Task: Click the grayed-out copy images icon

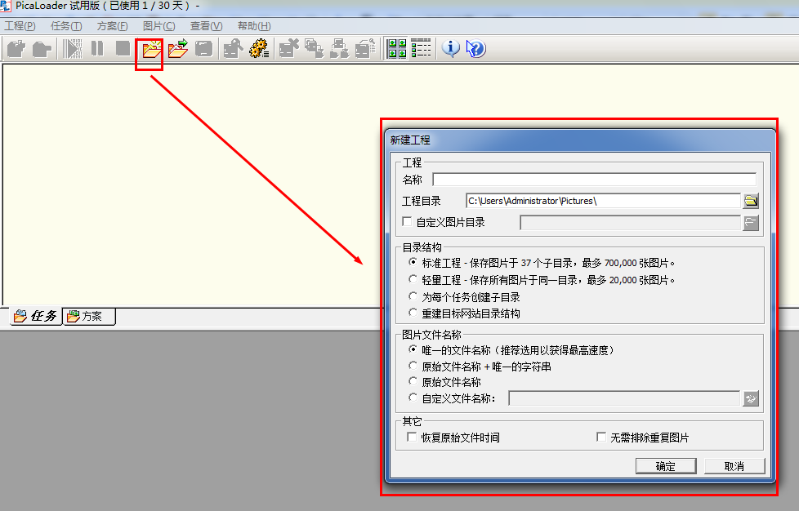Action: point(315,49)
